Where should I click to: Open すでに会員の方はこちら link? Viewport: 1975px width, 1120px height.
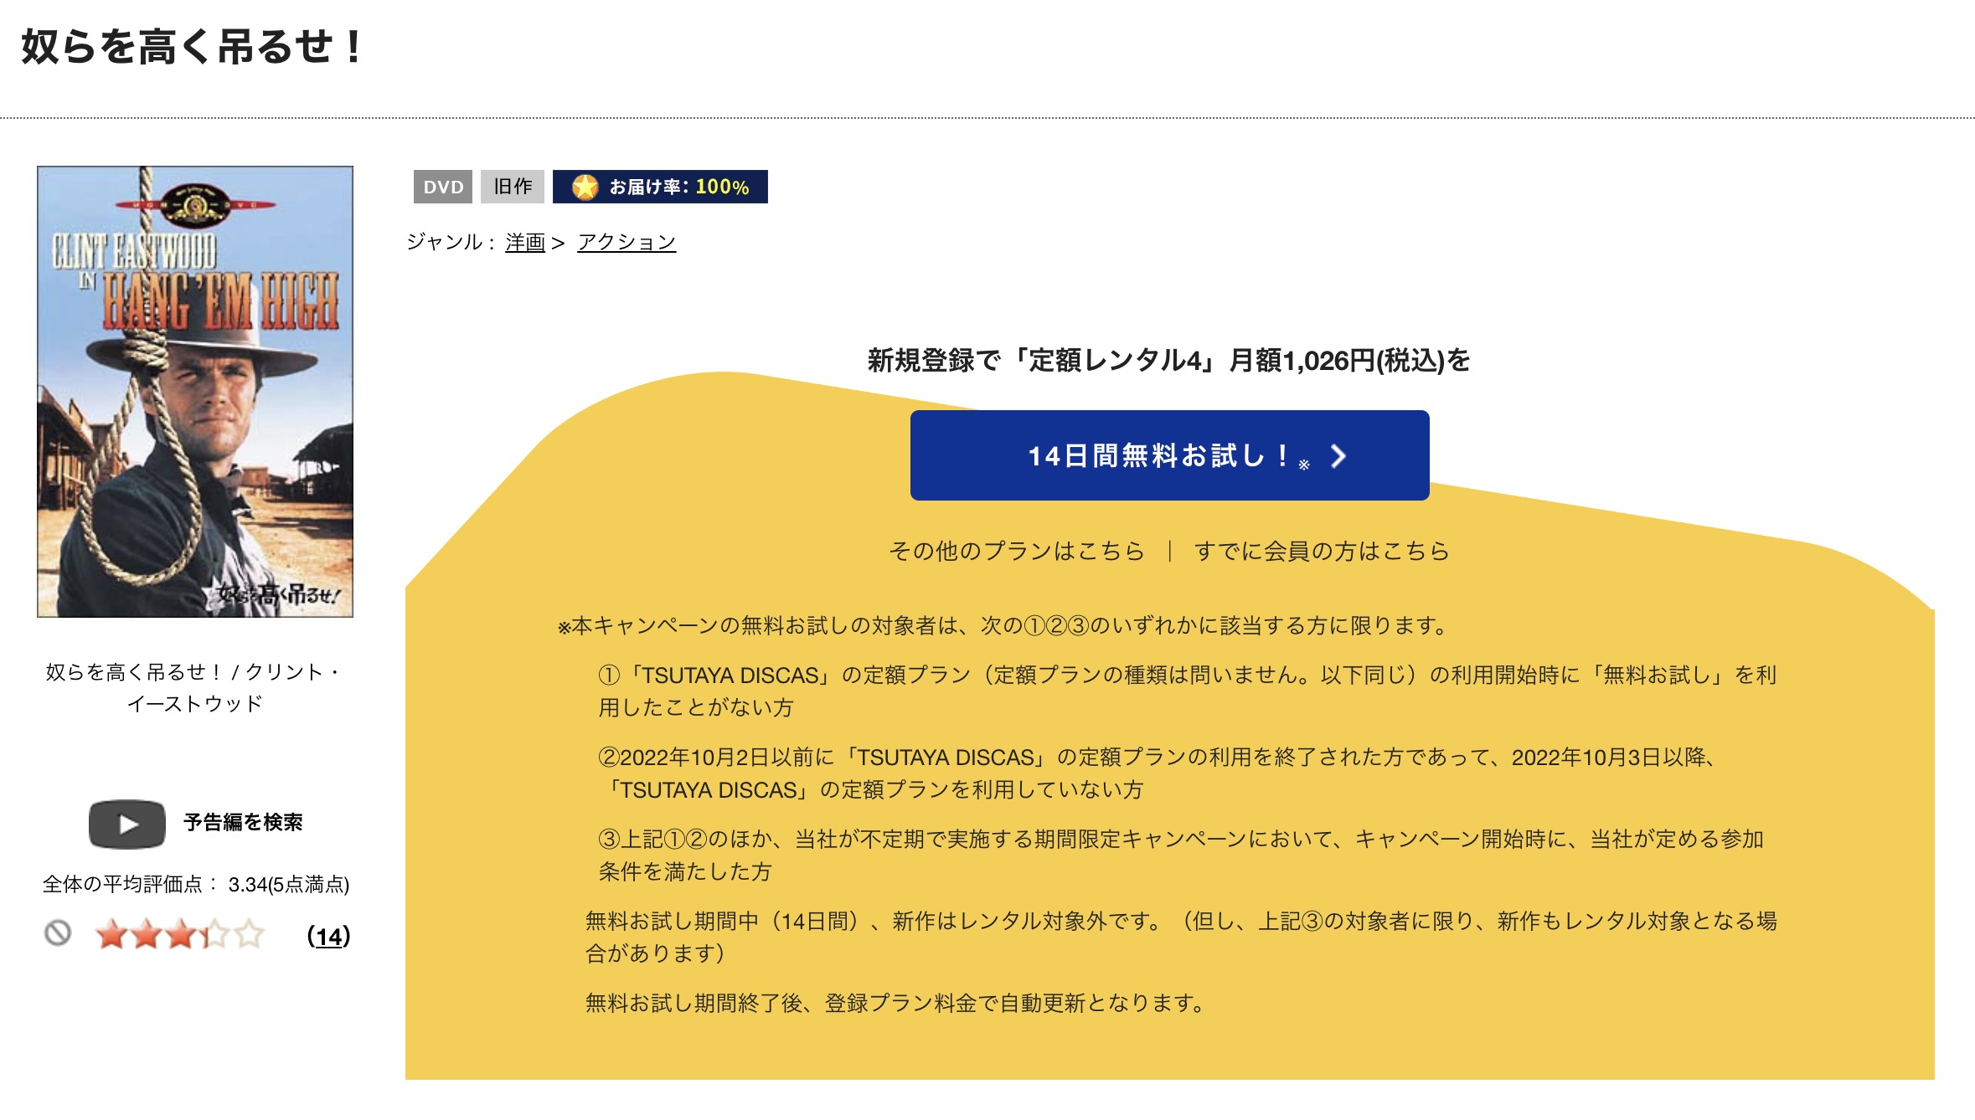tap(1322, 551)
